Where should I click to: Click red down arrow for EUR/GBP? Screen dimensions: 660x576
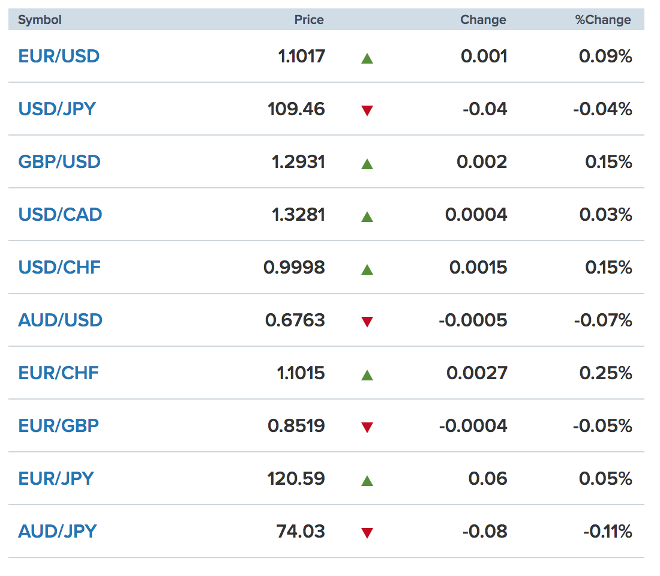click(367, 427)
